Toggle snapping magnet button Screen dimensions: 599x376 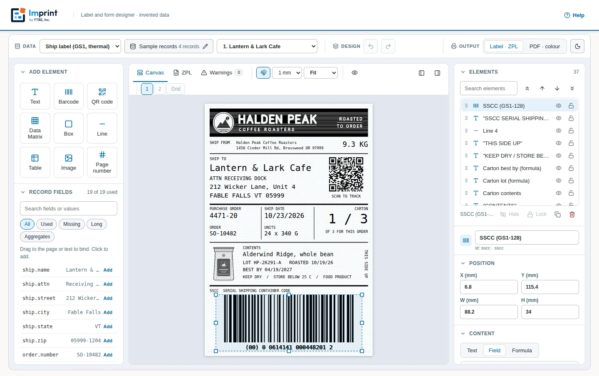point(263,73)
